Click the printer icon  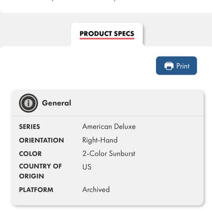(x=169, y=66)
